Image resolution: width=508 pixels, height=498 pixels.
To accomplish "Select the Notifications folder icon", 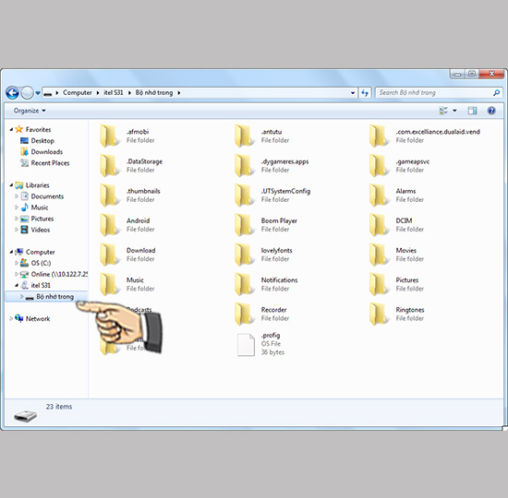I will (244, 284).
